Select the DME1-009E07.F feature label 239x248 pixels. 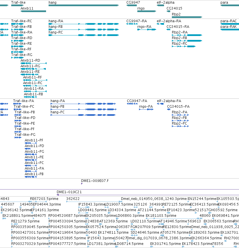click(95, 181)
